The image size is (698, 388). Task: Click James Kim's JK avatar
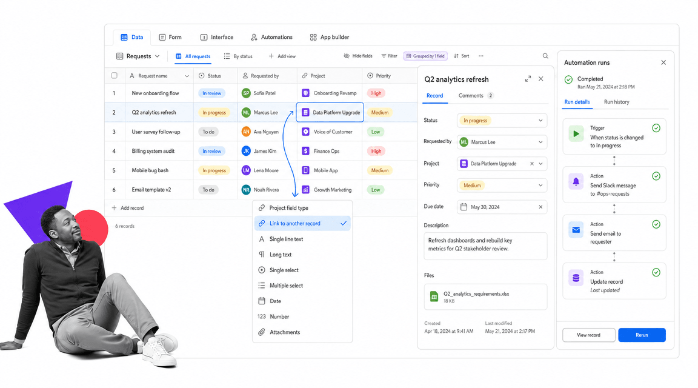point(246,151)
